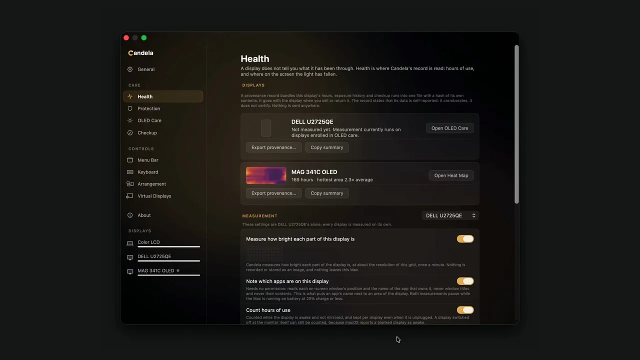Click the brightness grid preview under Measure
640x360 pixels.
pyautogui.click(x=264, y=253)
